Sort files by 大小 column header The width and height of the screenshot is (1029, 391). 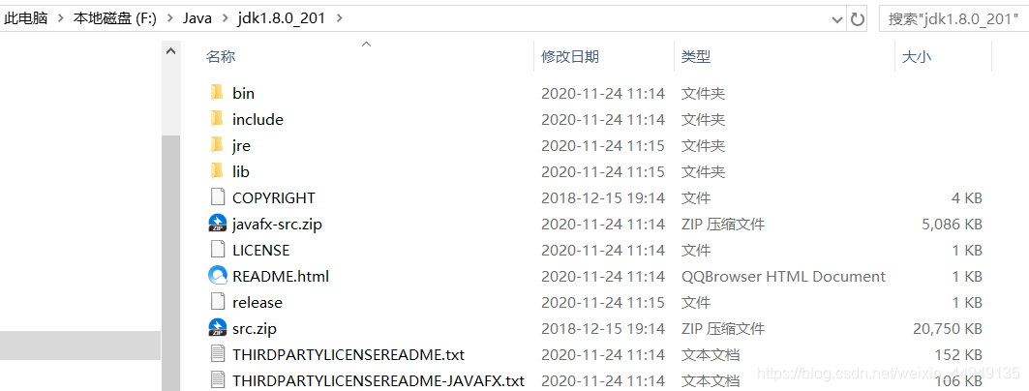pyautogui.click(x=916, y=56)
